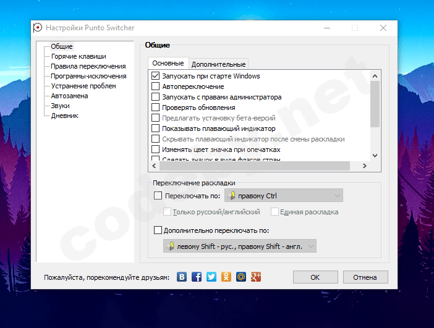Click the options list scroll-up arrow

click(x=375, y=76)
